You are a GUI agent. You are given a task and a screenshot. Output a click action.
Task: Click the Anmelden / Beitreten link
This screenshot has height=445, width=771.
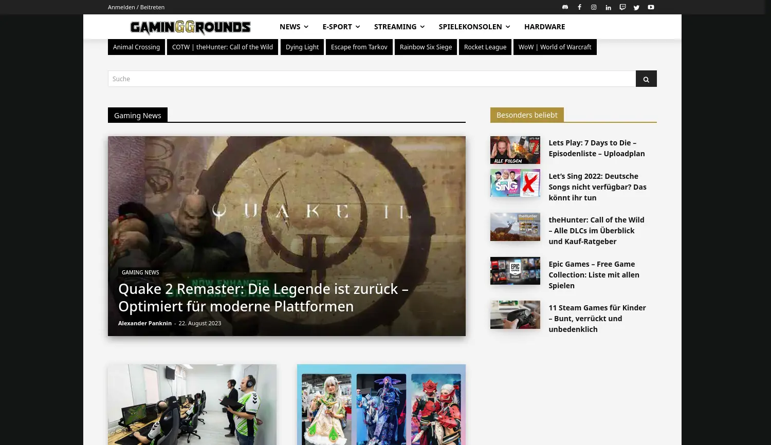(x=136, y=7)
